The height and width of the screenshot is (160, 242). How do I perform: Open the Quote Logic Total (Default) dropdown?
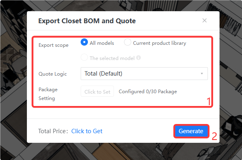point(144,74)
